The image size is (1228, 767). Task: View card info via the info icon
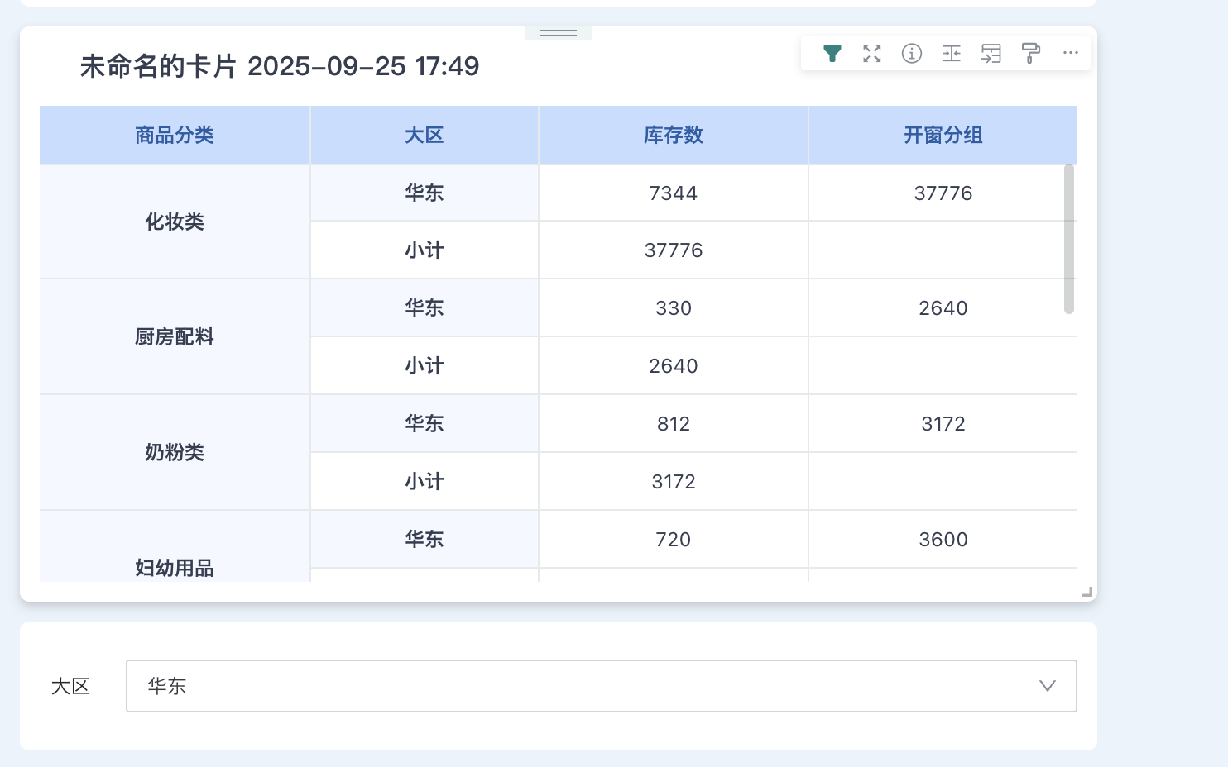click(x=912, y=53)
